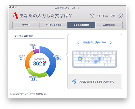Click the あなたの入力した文字は? title

tap(46, 16)
